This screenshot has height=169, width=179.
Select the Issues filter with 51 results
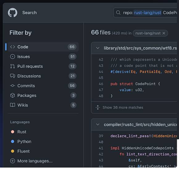pyautogui.click(x=43, y=57)
